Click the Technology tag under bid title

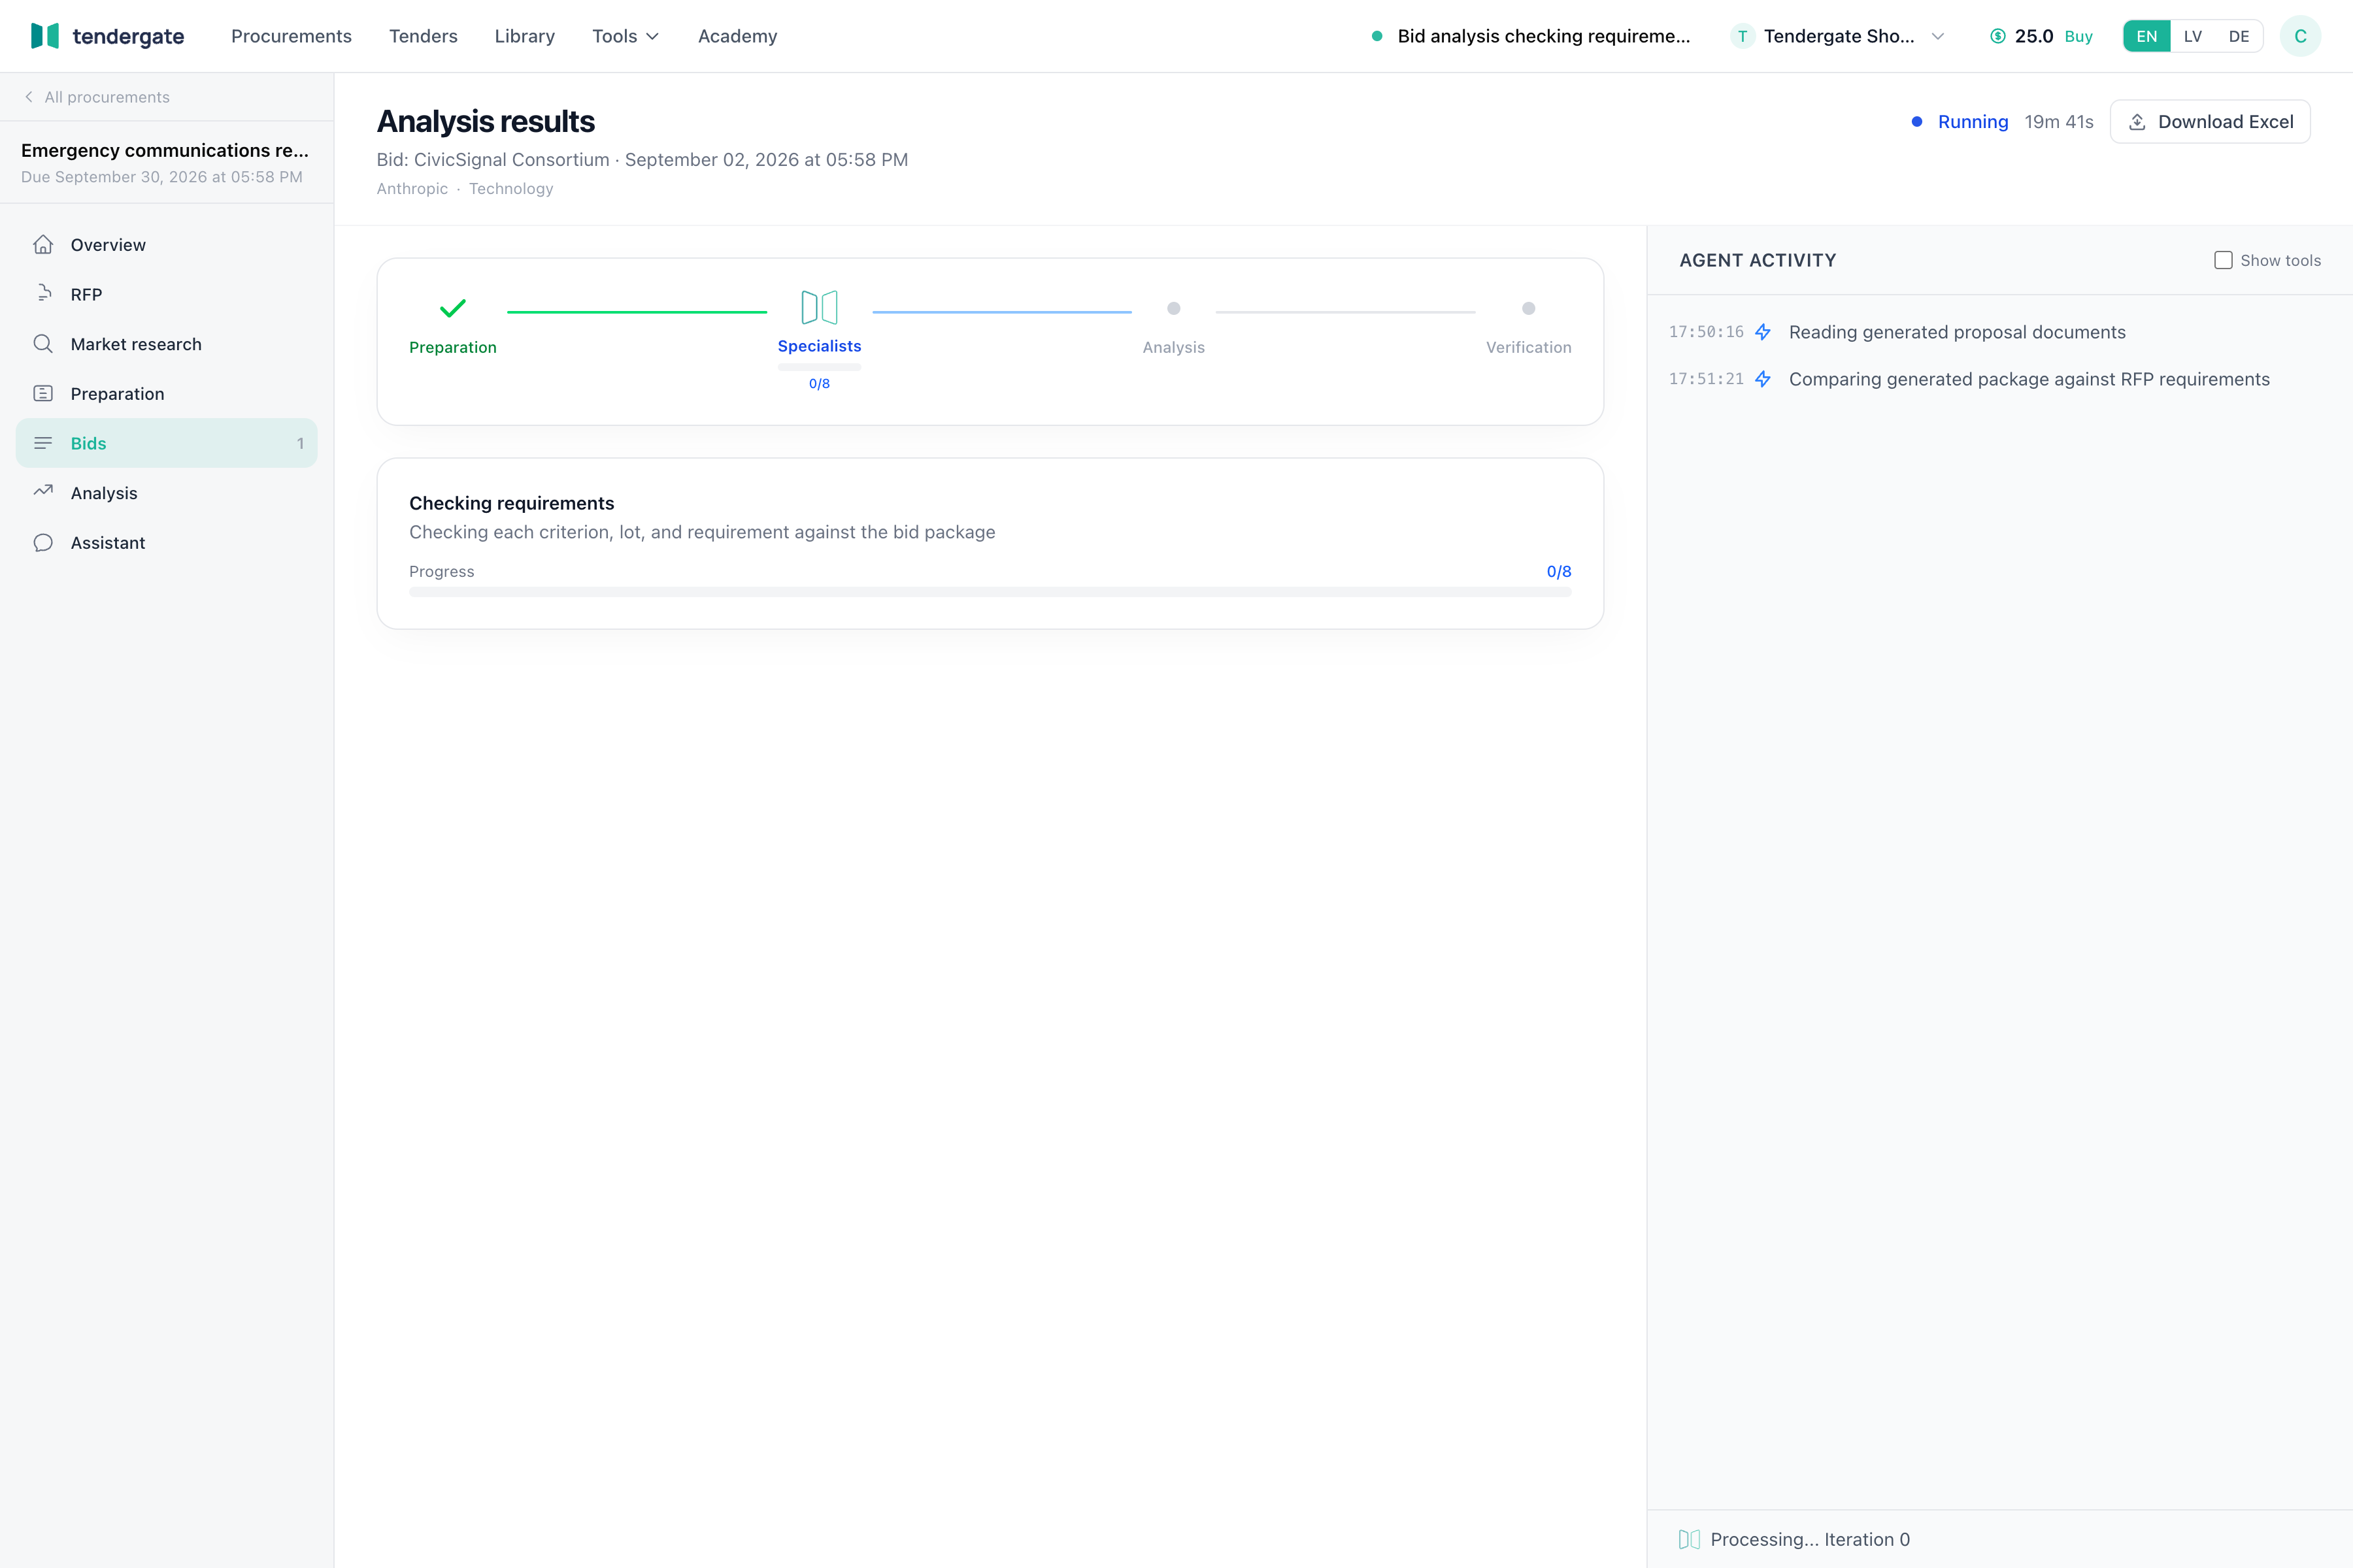[511, 188]
